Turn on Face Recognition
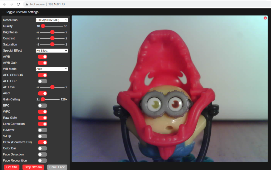 pos(43,161)
